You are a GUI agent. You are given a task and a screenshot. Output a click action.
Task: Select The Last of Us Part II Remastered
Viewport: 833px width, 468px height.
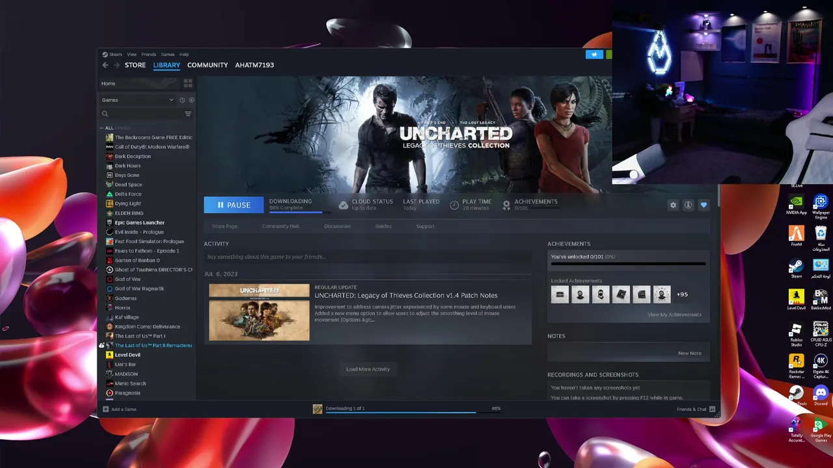click(153, 345)
